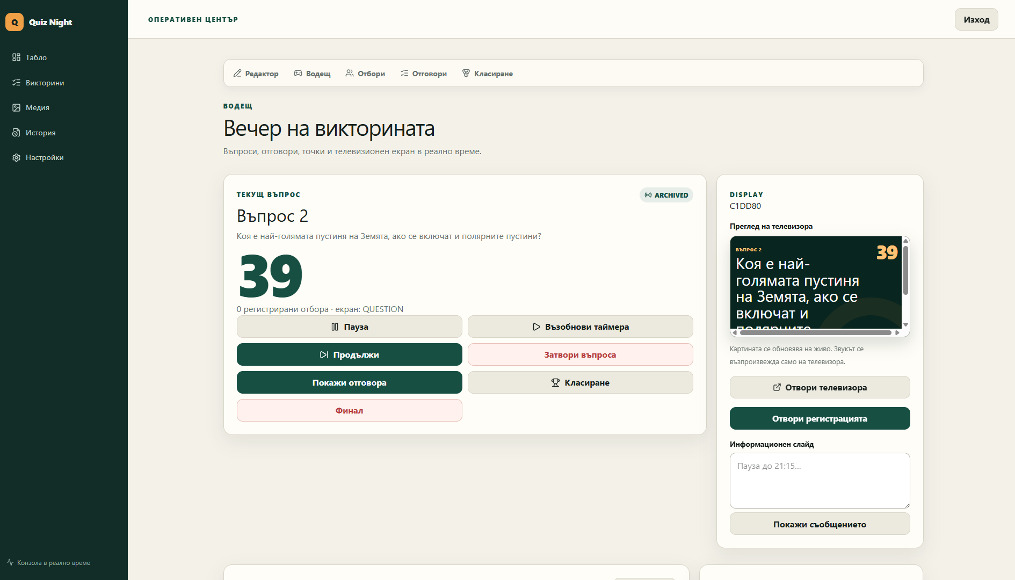Pause the question with Пауза
Image resolution: width=1015 pixels, height=580 pixels.
coord(350,327)
